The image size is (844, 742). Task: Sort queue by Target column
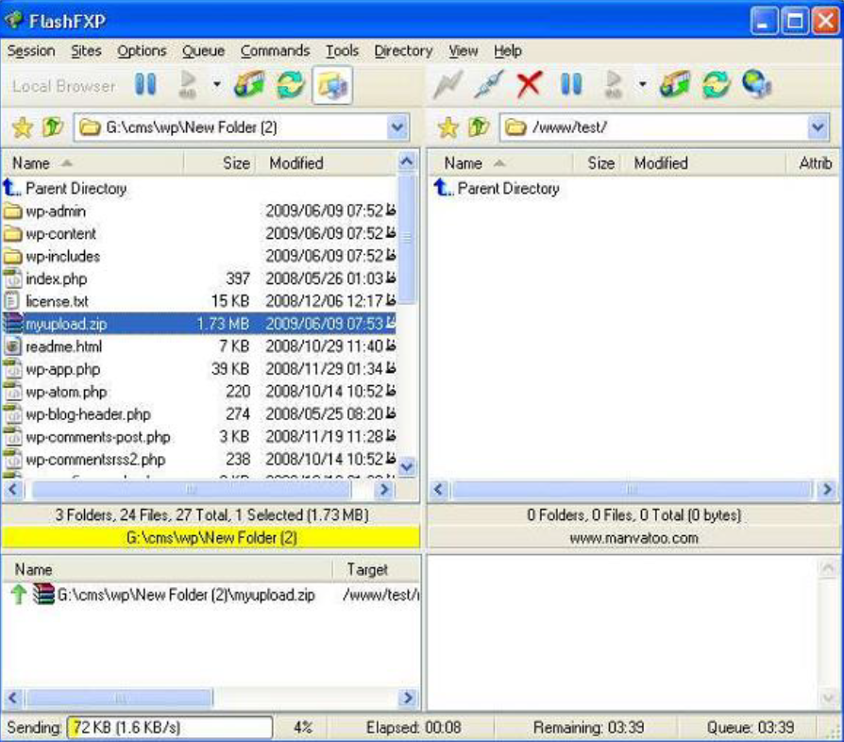pyautogui.click(x=376, y=569)
